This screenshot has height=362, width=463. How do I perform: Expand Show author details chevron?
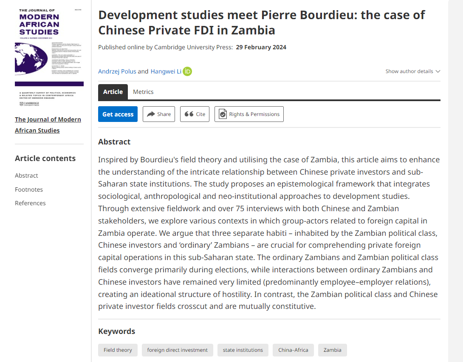pos(438,71)
